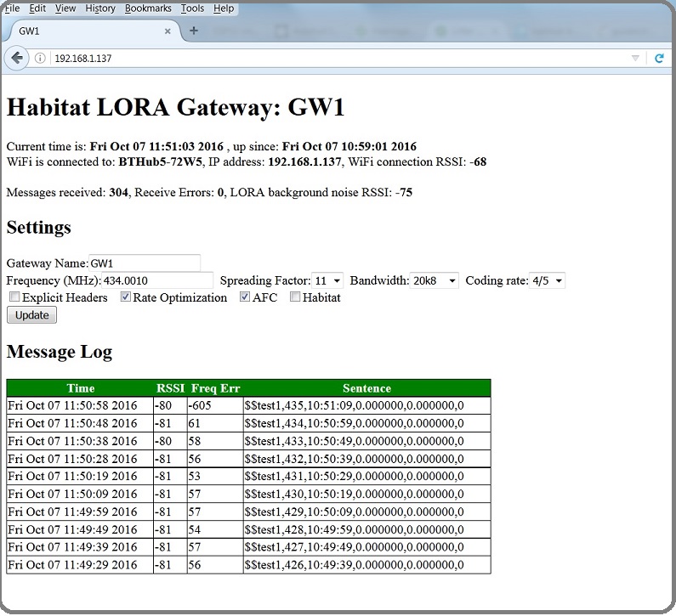Enable the Habitat checkbox

(x=295, y=297)
